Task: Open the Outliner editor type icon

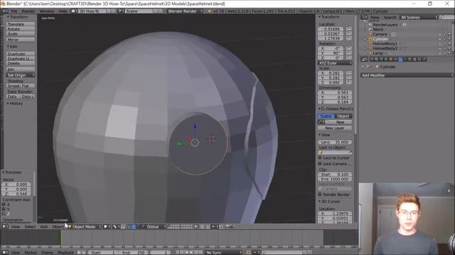Action: tap(364, 17)
